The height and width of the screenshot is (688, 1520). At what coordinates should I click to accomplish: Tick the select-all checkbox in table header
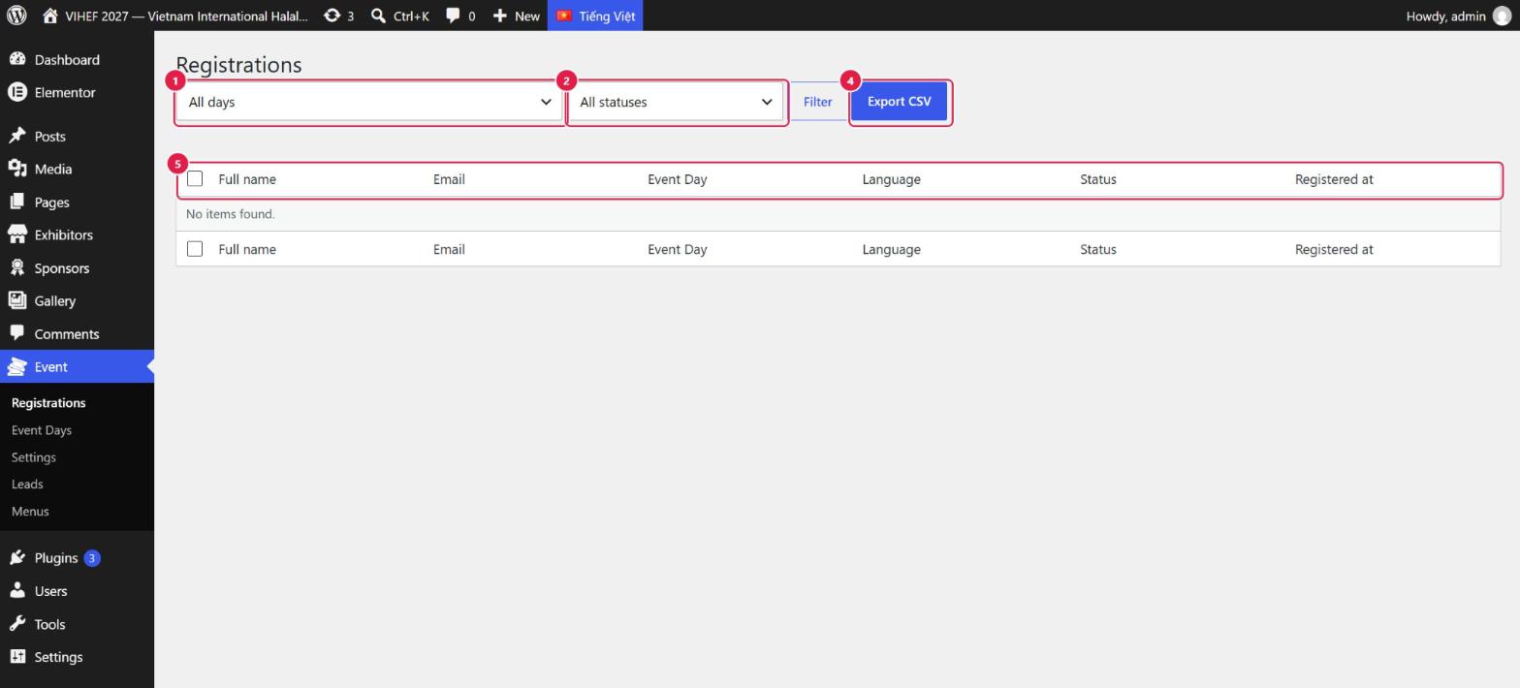(x=195, y=178)
